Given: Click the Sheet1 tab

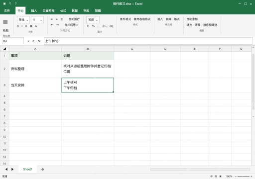Looking at the screenshot, I should (27, 169).
